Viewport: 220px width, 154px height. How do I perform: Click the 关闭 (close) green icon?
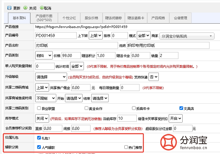[x=25, y=8]
